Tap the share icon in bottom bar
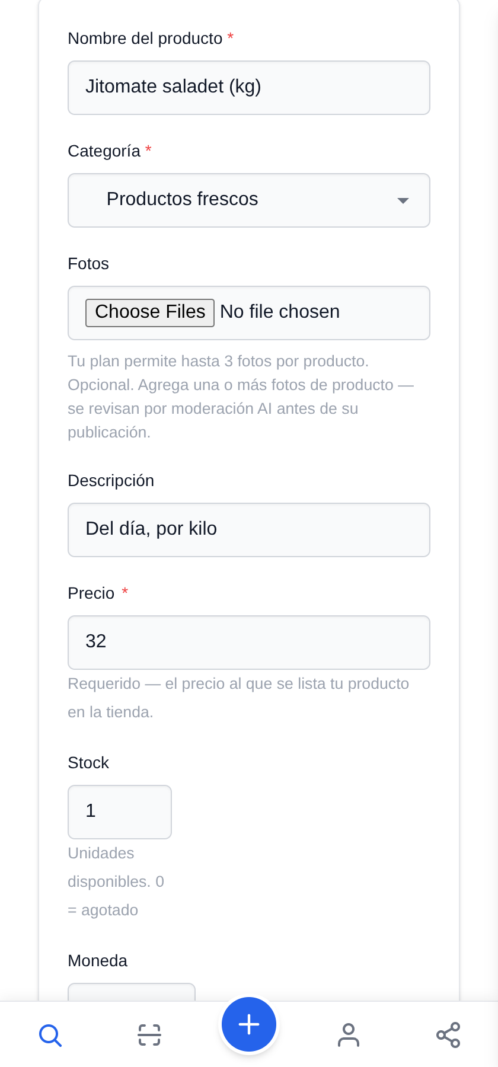This screenshot has height=1067, width=498. (448, 1035)
